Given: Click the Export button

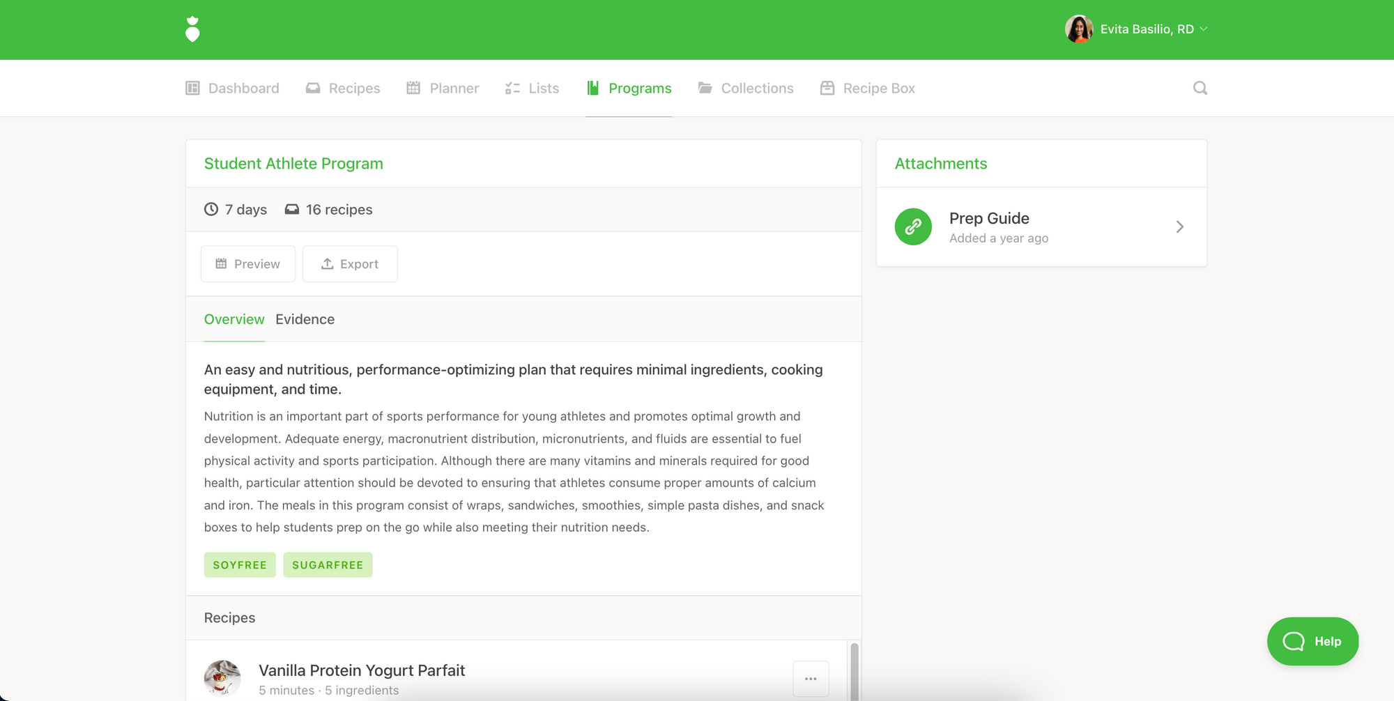Looking at the screenshot, I should click(x=350, y=264).
